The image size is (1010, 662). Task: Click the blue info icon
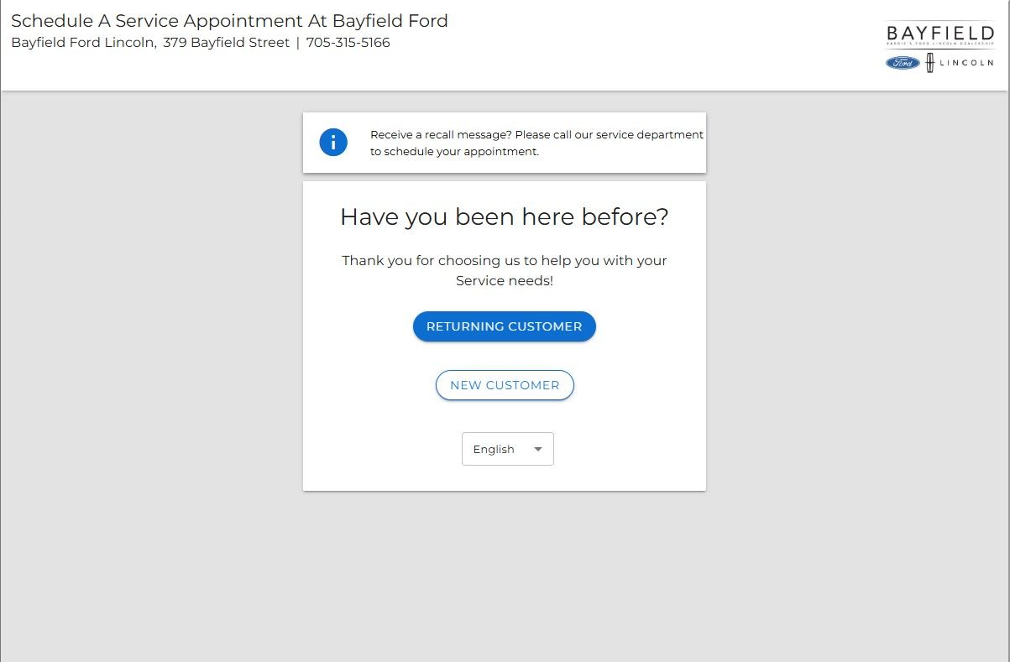[333, 143]
